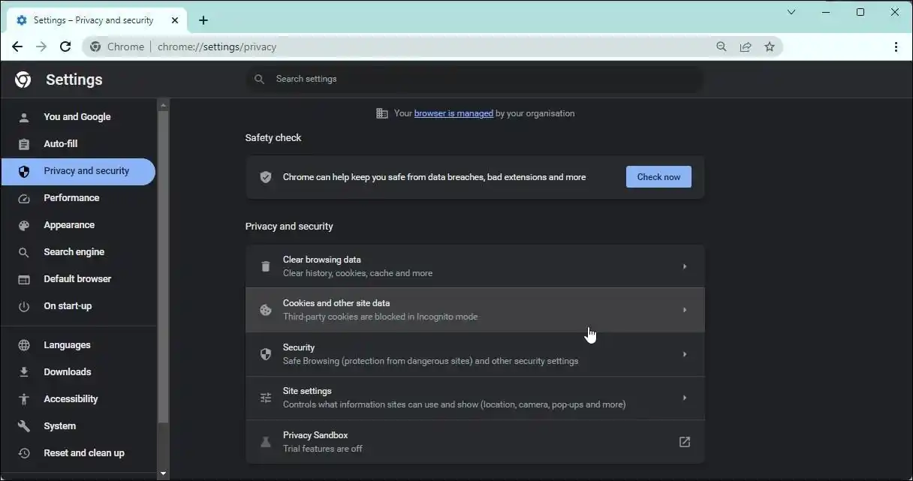Click the trash icon for Clear browsing data
Image resolution: width=913 pixels, height=481 pixels.
[x=266, y=266]
